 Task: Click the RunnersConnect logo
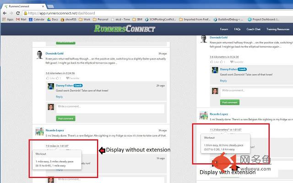pos(125,29)
